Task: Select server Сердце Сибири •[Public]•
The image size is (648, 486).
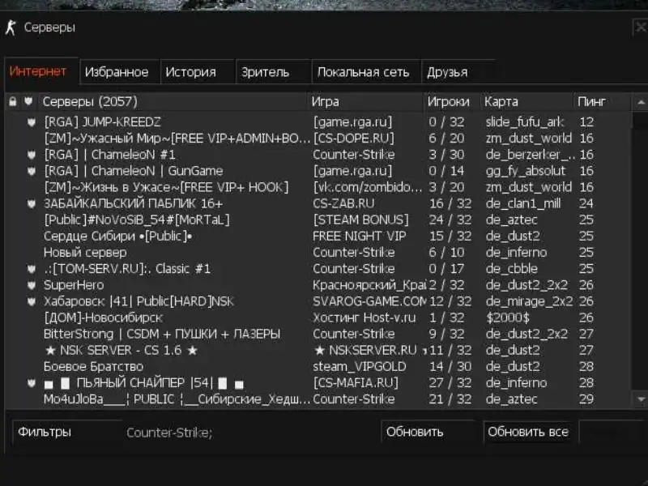Action: coord(318,236)
